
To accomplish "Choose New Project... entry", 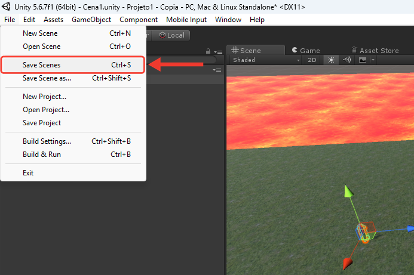I will coord(73,97).
